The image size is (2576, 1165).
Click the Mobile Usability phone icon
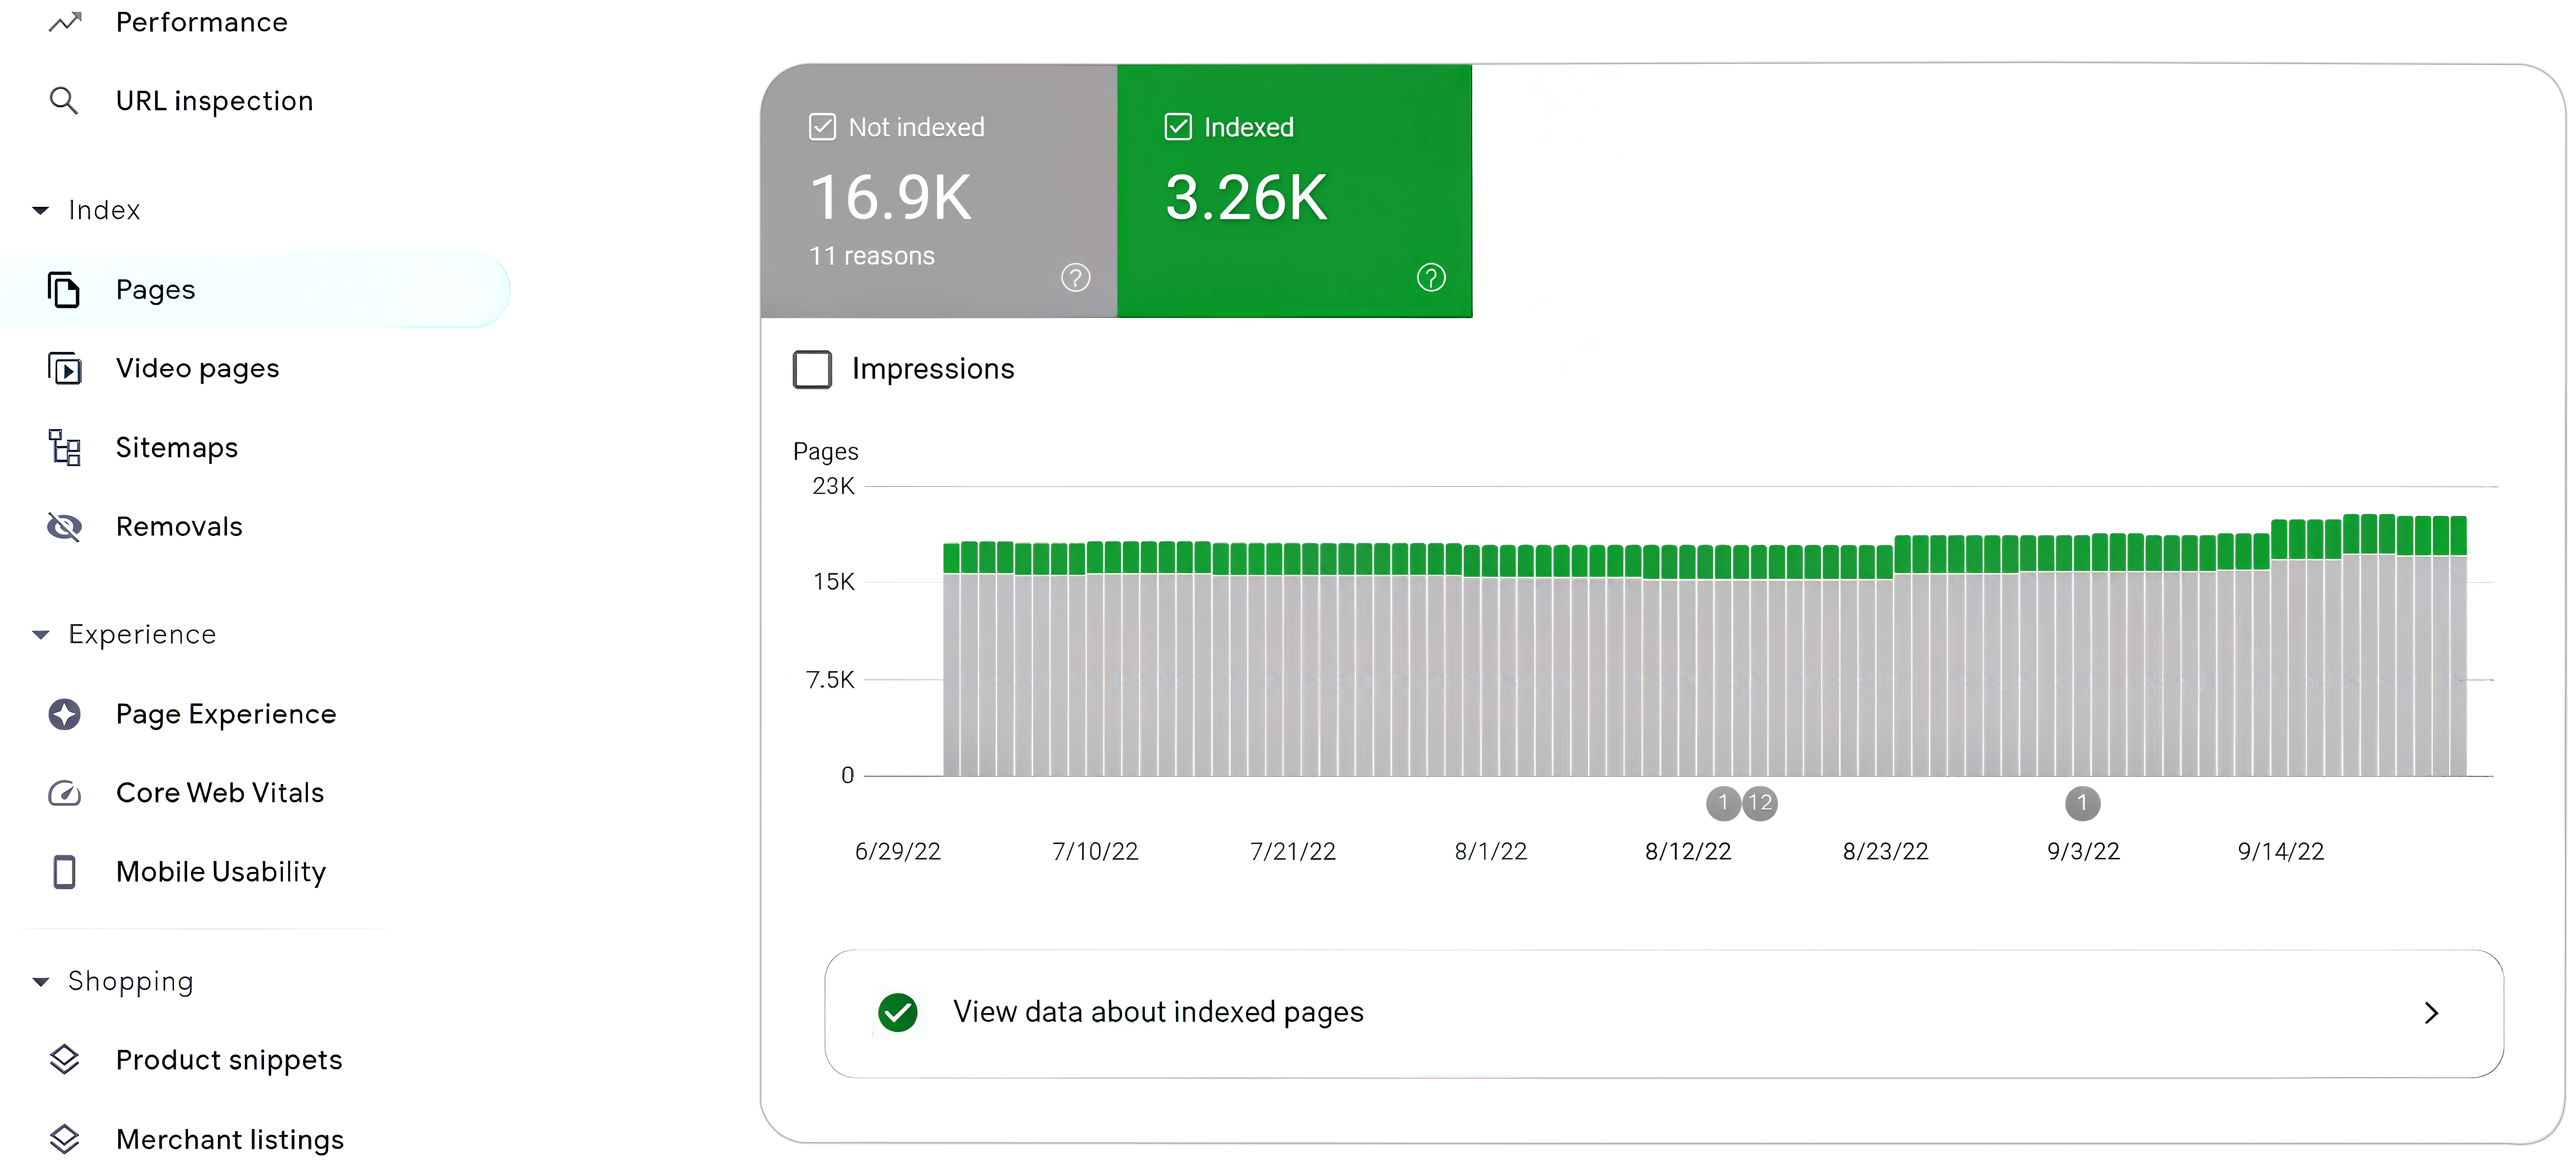64,871
